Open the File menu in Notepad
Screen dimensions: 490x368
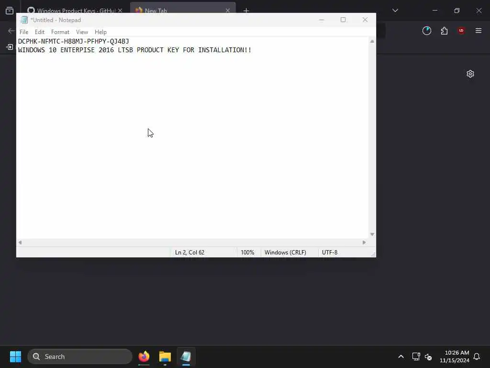coord(24,32)
